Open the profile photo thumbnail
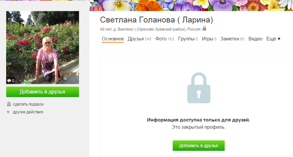This screenshot has width=293, height=157. tap(42, 47)
